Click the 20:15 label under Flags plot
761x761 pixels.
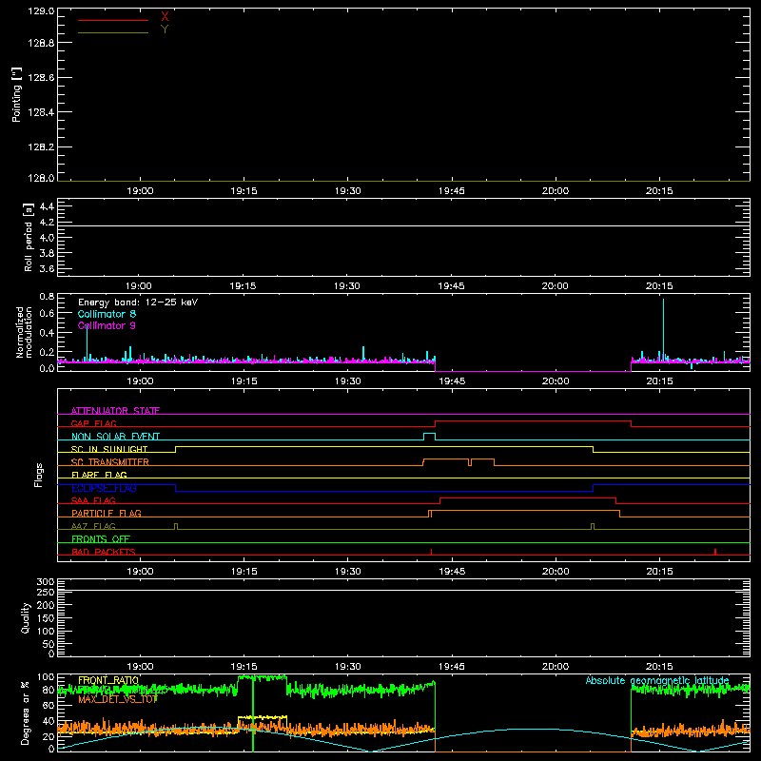[x=659, y=572]
